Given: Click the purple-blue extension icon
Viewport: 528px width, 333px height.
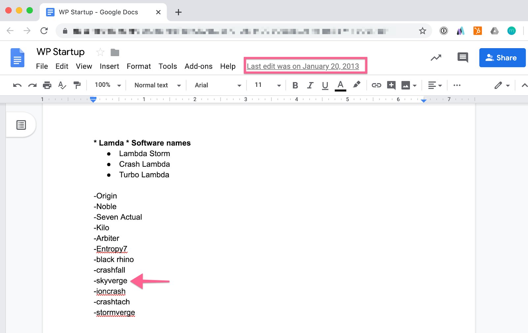Looking at the screenshot, I should 461,31.
